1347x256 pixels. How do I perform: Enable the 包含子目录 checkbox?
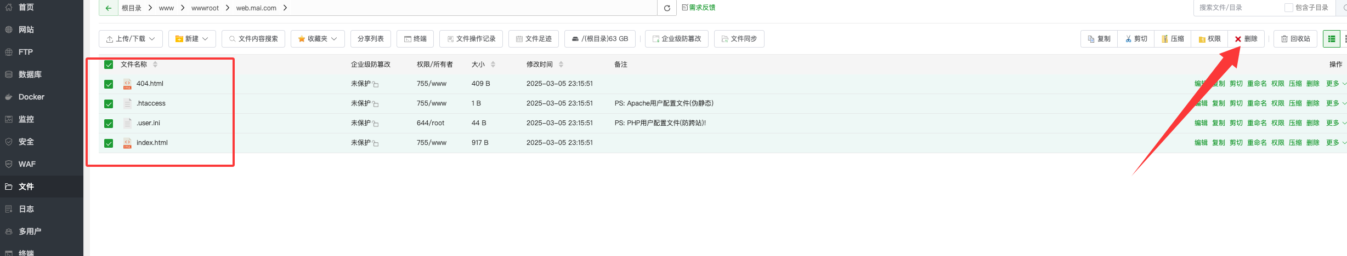(1289, 8)
